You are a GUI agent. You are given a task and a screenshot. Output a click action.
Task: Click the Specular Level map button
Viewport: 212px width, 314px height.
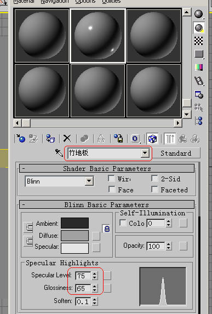click(107, 276)
